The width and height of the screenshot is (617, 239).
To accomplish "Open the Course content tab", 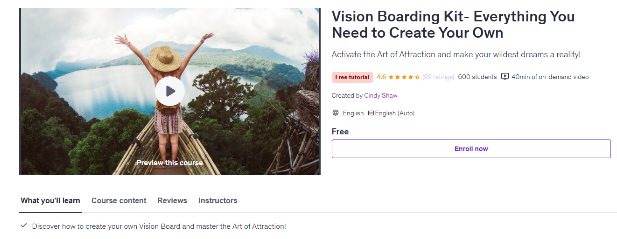I will [119, 201].
